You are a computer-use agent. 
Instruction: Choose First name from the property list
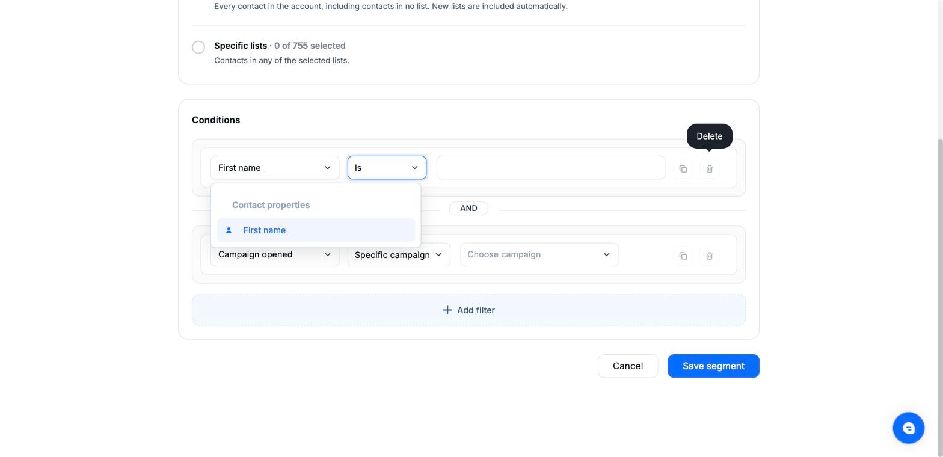pos(316,230)
